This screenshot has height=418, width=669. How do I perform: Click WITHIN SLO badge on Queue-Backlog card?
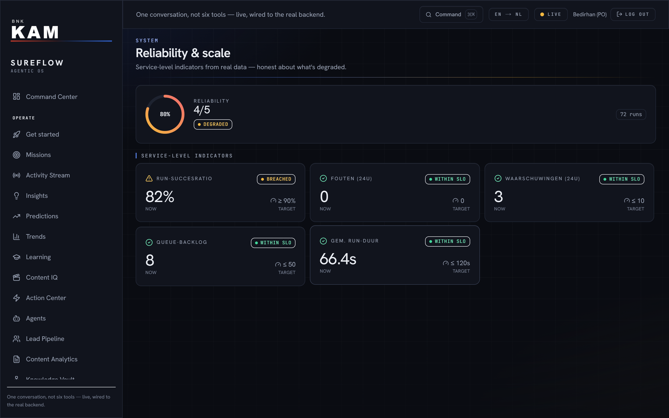[x=273, y=243]
